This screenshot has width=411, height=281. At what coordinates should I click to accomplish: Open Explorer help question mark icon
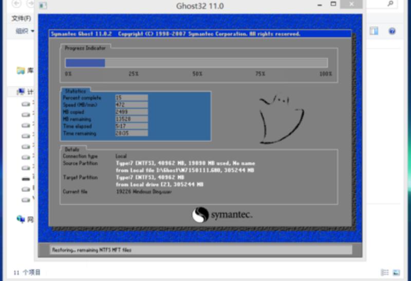point(392,31)
